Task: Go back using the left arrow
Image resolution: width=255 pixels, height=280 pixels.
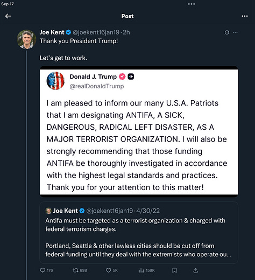Action: point(8,16)
